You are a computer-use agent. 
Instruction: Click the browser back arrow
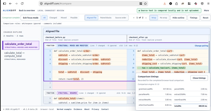[10, 4]
